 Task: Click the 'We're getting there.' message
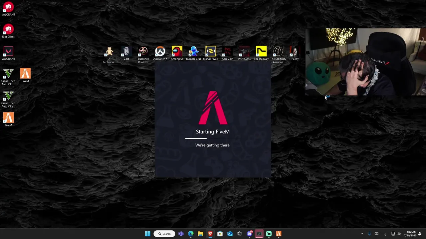click(213, 145)
